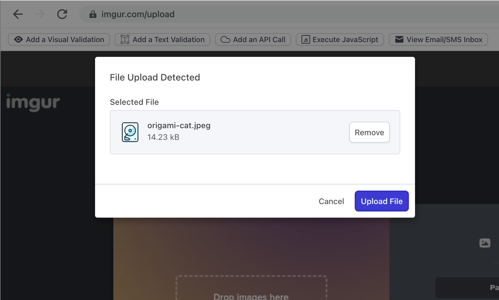Image resolution: width=499 pixels, height=300 pixels.
Task: Click the page reload icon
Action: 62,14
